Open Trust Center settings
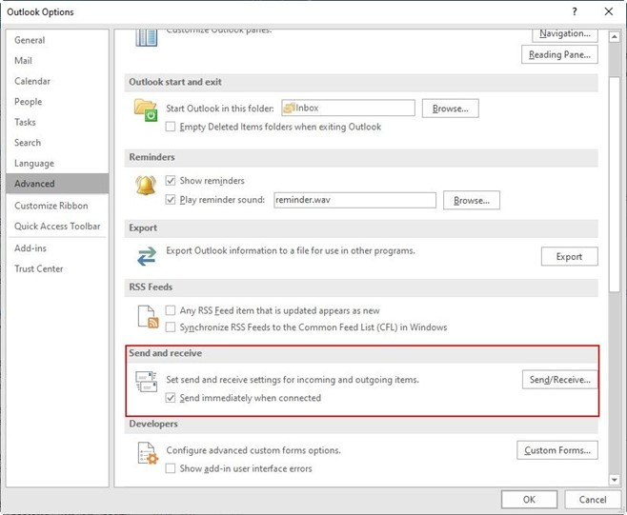This screenshot has height=515, width=627. tap(57, 268)
